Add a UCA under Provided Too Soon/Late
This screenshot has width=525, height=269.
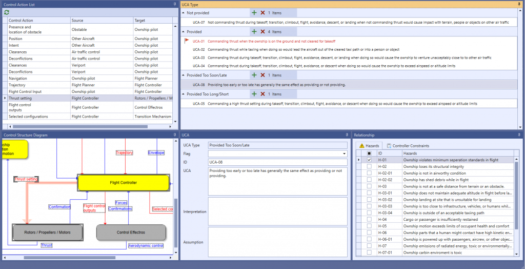click(x=254, y=75)
